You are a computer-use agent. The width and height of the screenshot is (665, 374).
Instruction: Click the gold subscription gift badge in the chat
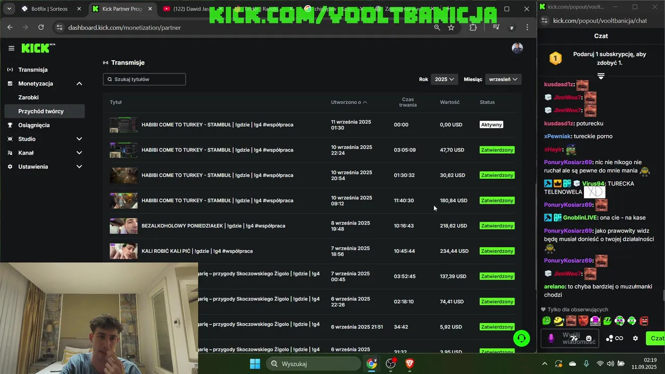pyautogui.click(x=555, y=58)
